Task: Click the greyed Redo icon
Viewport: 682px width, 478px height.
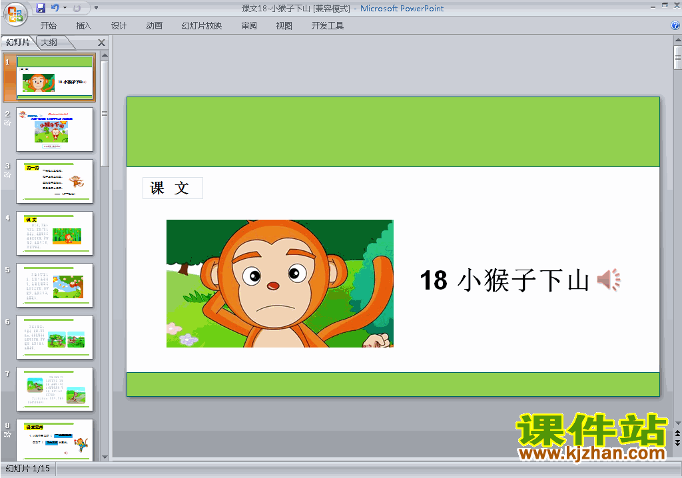Action: tap(77, 8)
